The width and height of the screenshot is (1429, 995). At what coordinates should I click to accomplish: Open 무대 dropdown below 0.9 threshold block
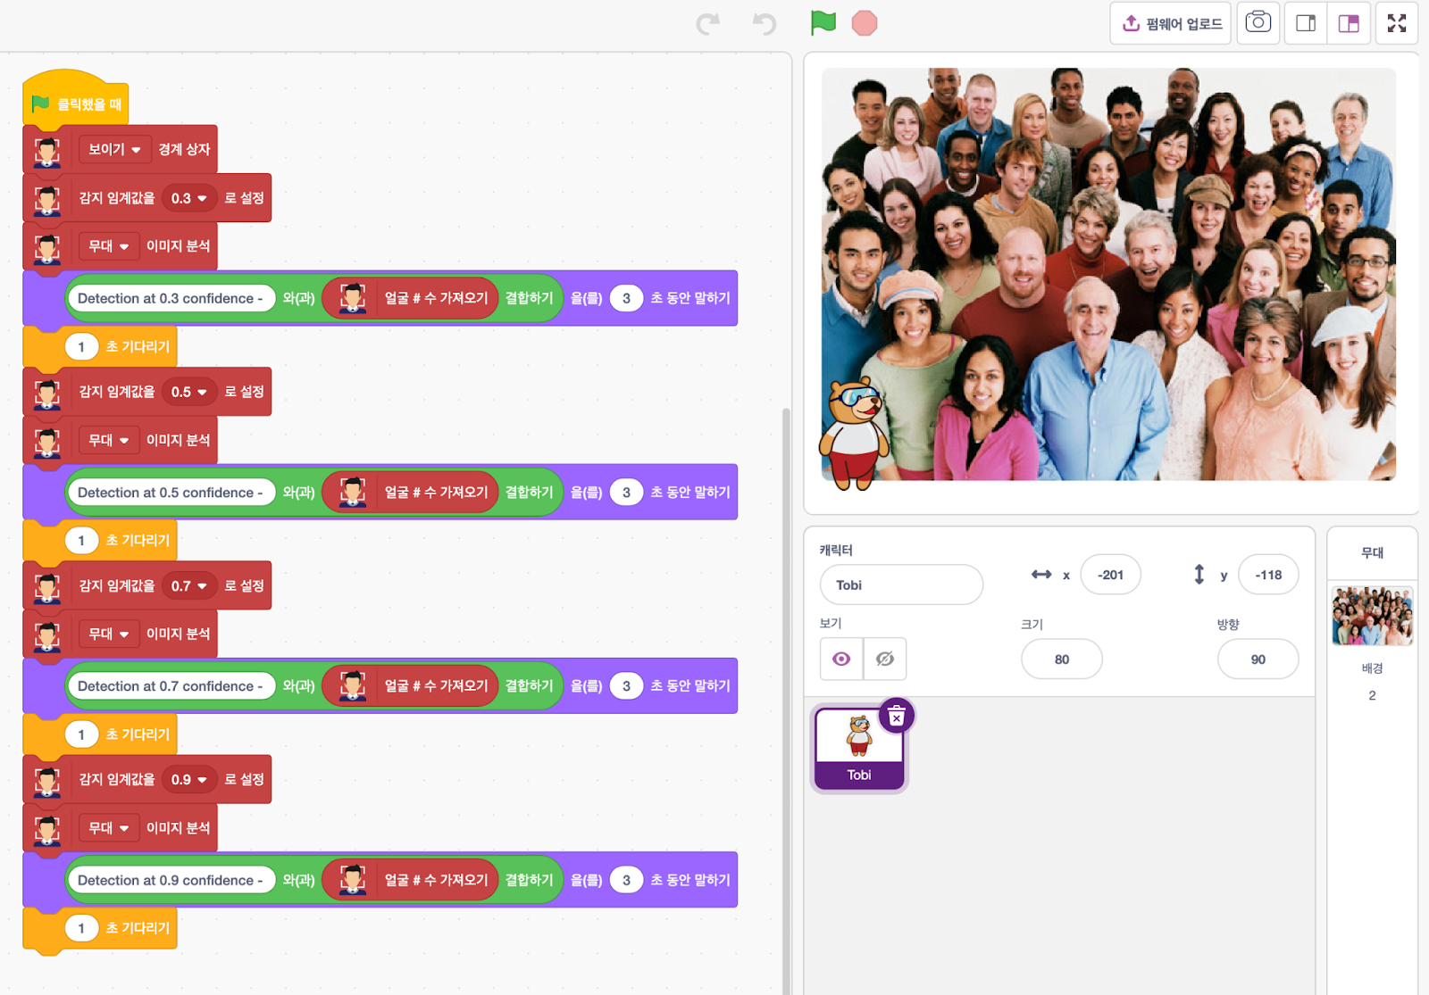click(109, 827)
